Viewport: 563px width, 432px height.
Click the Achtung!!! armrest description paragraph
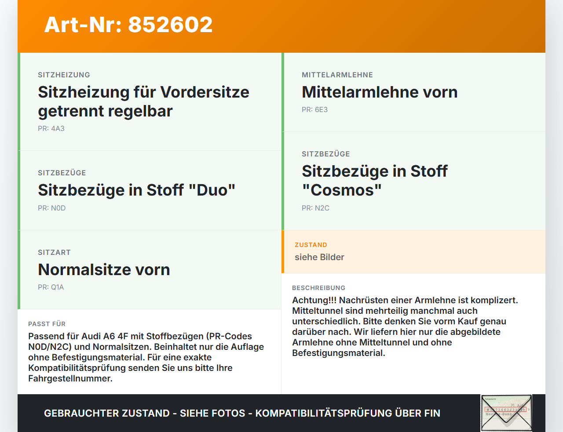405,327
